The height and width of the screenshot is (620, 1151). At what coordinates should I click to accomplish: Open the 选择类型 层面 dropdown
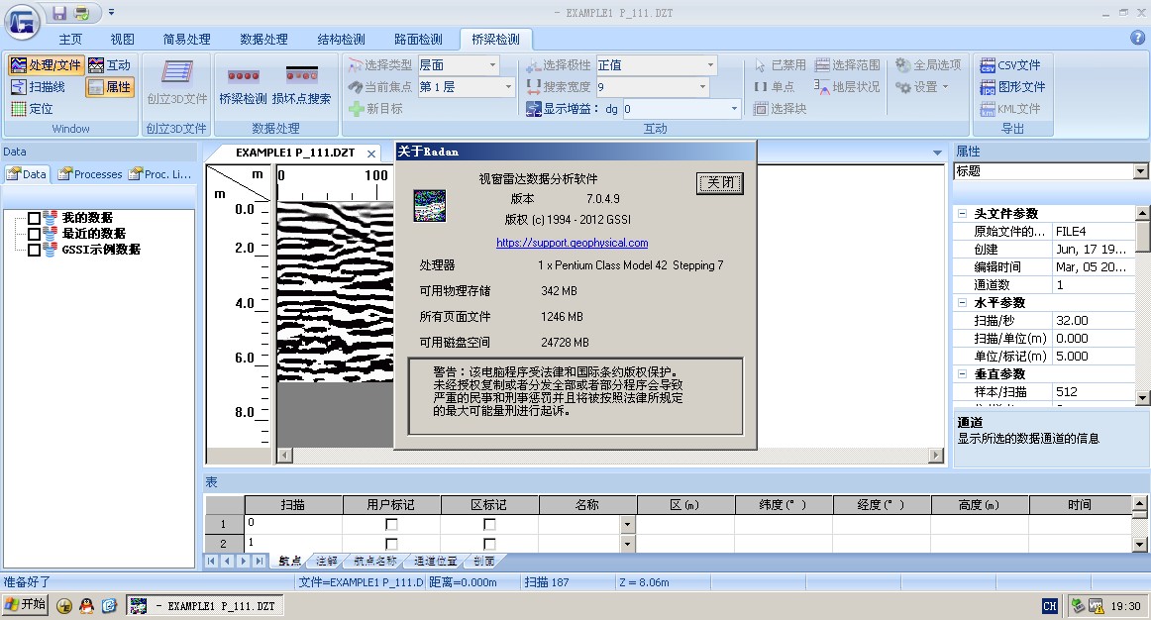(492, 65)
